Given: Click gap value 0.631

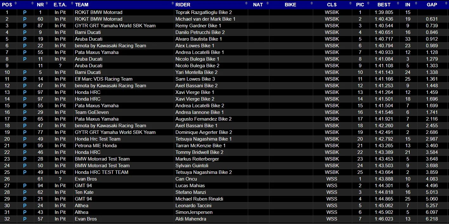Looking at the screenshot, I should pyautogui.click(x=432, y=19).
